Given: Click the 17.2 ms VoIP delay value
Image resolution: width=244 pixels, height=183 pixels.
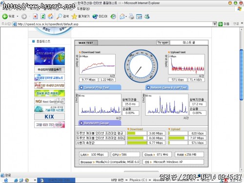Looking at the screenshot, I should pos(198,104).
